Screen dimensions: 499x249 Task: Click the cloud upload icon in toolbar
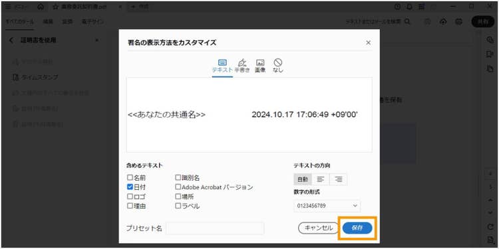pyautogui.click(x=443, y=22)
